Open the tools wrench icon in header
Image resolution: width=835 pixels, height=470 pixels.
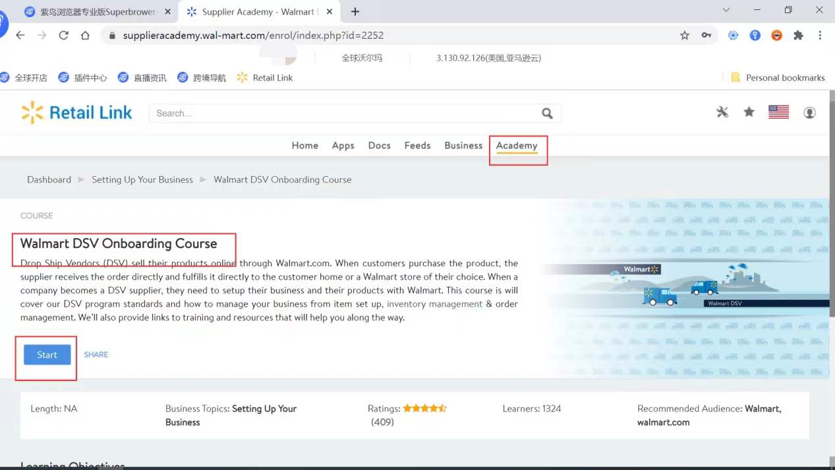(722, 112)
